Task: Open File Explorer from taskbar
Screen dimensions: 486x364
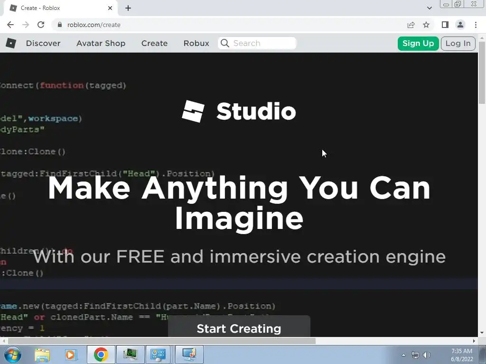Action: (x=42, y=355)
